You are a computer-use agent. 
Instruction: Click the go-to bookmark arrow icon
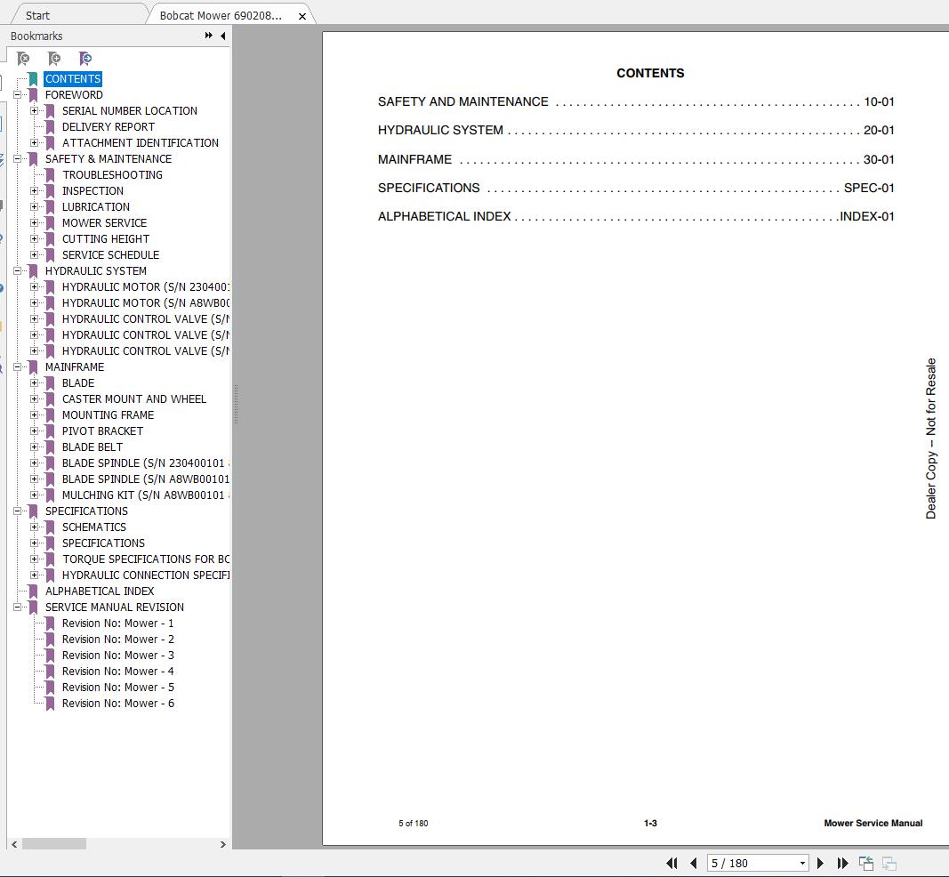[84, 59]
